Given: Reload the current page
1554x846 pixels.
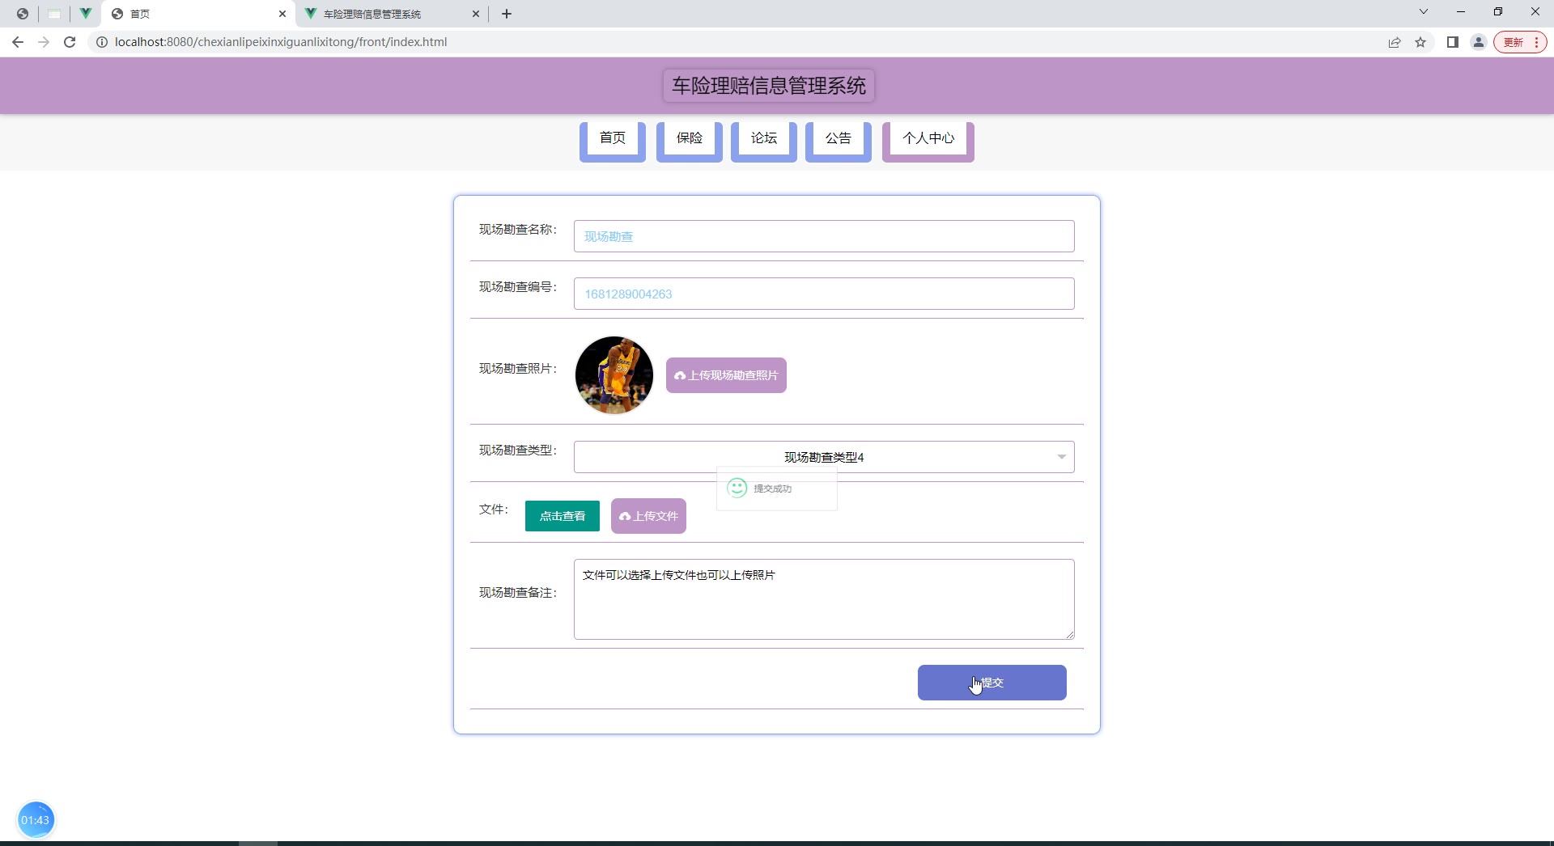Looking at the screenshot, I should point(70,42).
